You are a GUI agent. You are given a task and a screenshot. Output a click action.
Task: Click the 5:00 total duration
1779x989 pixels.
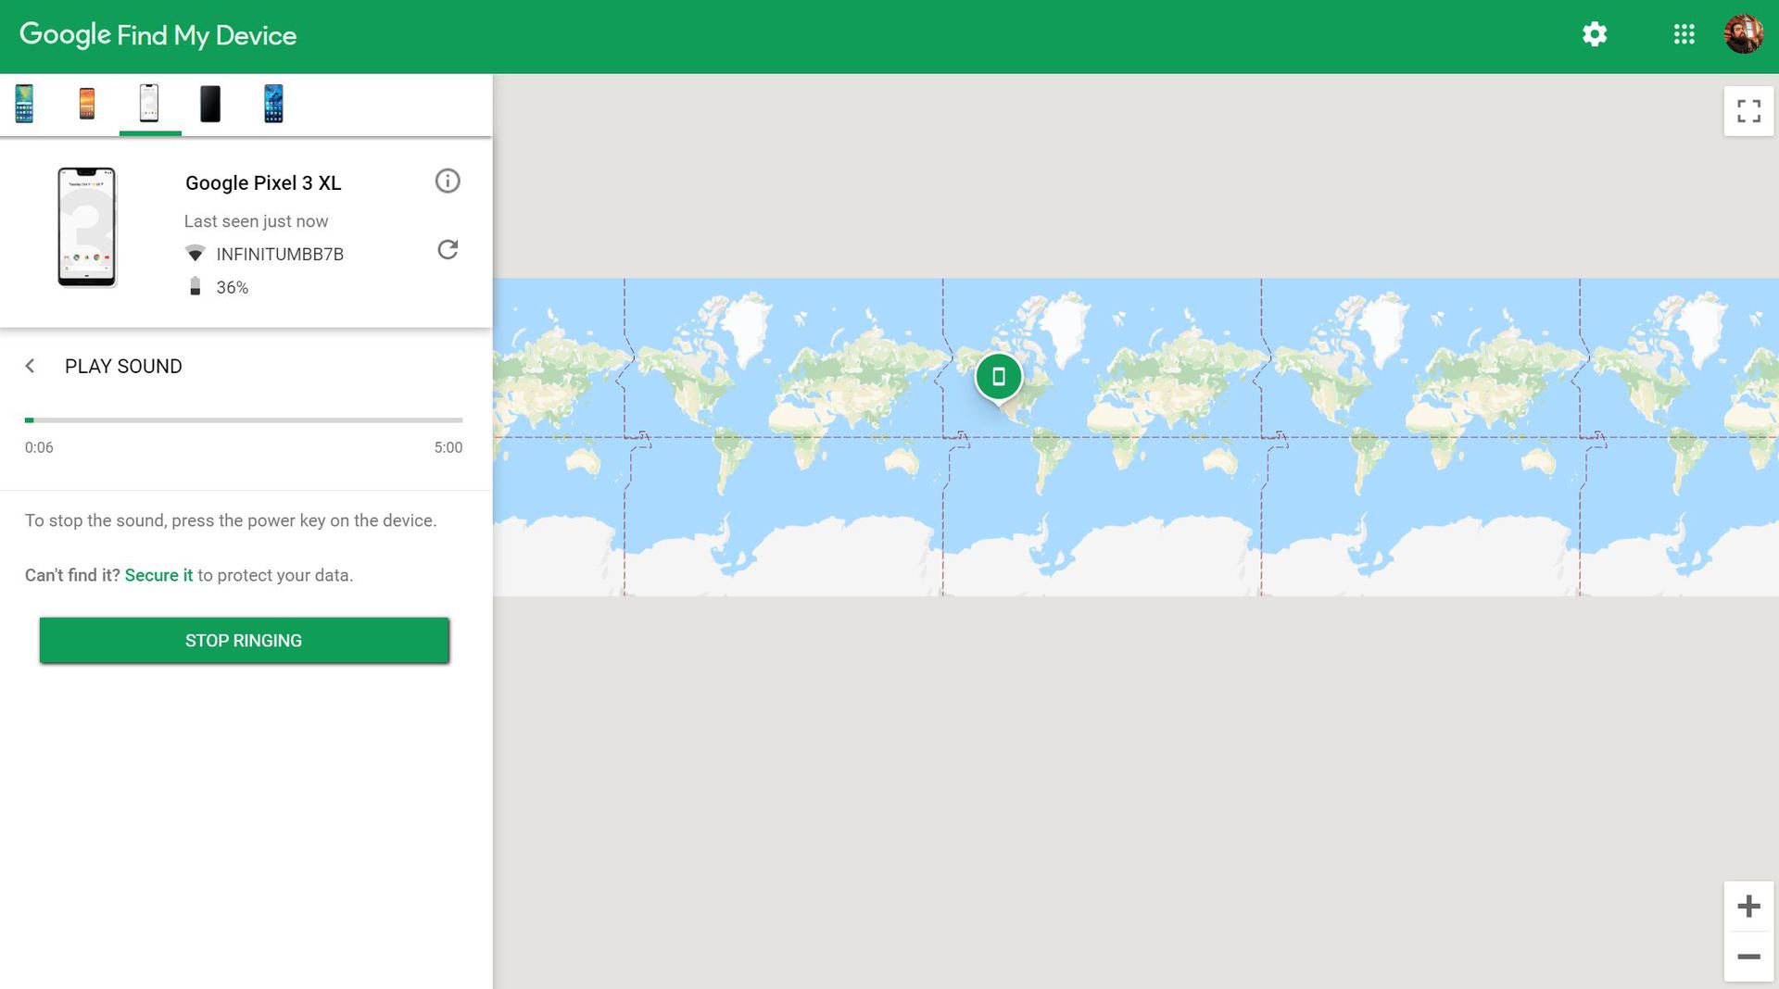[448, 448]
